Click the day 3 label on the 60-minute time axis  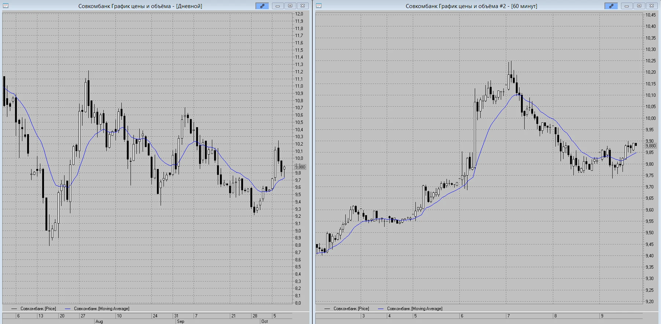pos(363,316)
